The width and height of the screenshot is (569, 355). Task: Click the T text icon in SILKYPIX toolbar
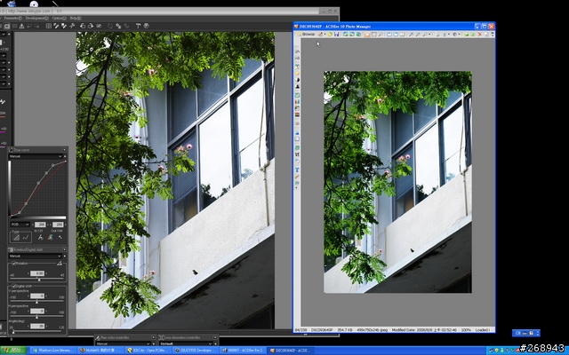point(138,26)
